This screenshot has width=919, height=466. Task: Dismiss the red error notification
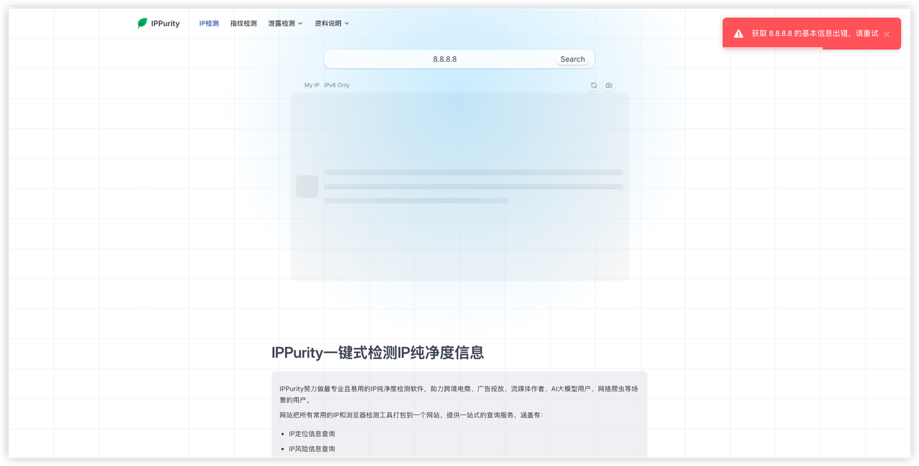click(887, 34)
